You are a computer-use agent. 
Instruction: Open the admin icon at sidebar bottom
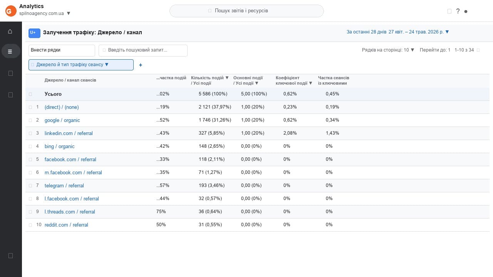[x=11, y=255]
